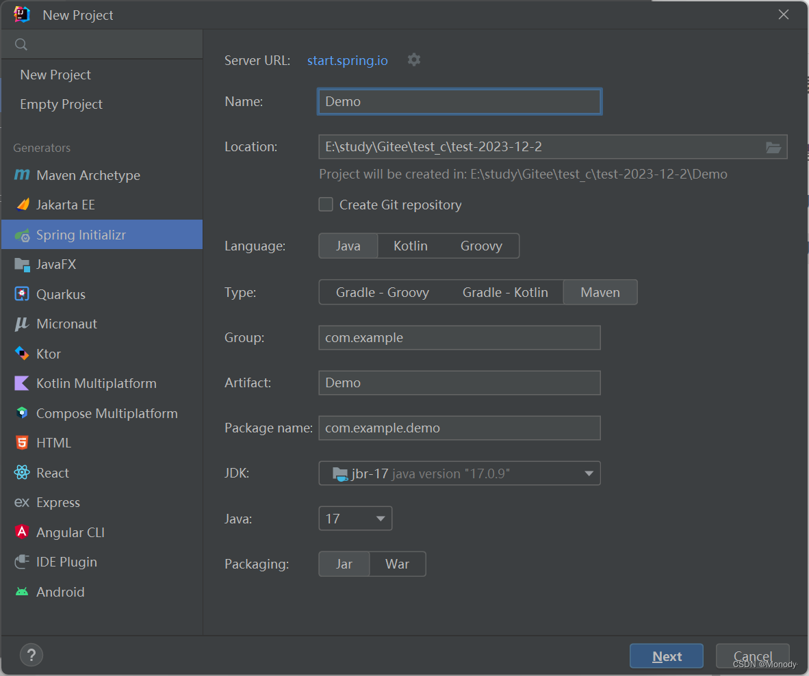809x676 pixels.
Task: Select War packaging
Action: tap(397, 564)
